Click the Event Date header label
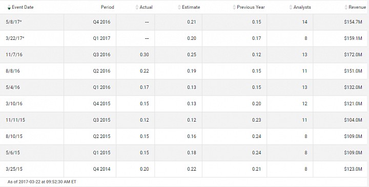369x187 pixels. point(23,7)
